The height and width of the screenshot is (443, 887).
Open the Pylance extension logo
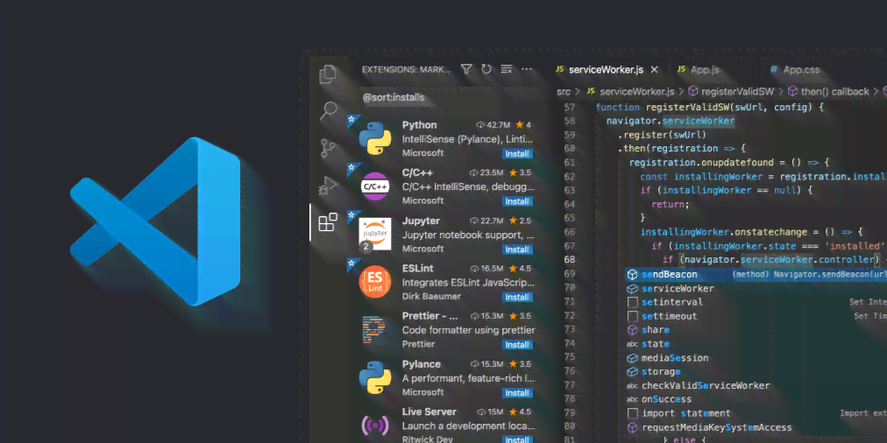pos(375,377)
